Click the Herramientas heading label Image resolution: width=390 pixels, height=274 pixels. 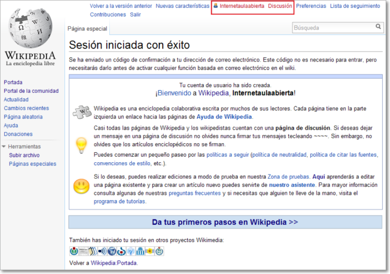(24, 146)
